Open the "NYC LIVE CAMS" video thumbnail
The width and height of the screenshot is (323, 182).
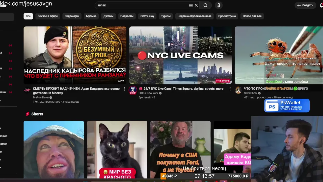click(x=180, y=55)
